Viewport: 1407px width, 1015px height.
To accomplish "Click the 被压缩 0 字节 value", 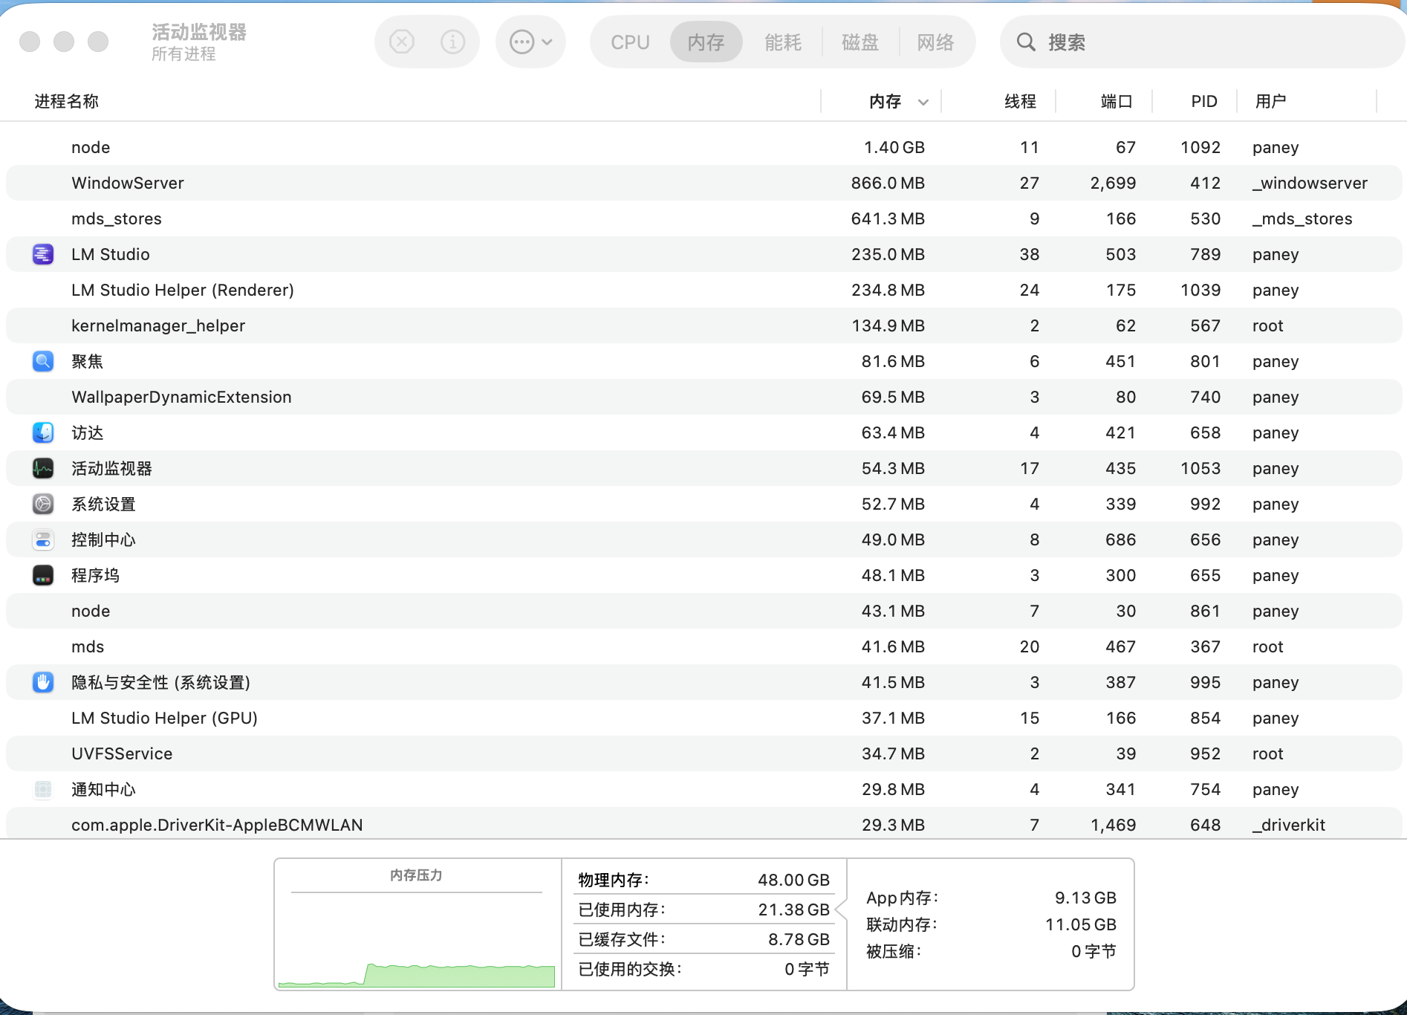I will [1094, 951].
